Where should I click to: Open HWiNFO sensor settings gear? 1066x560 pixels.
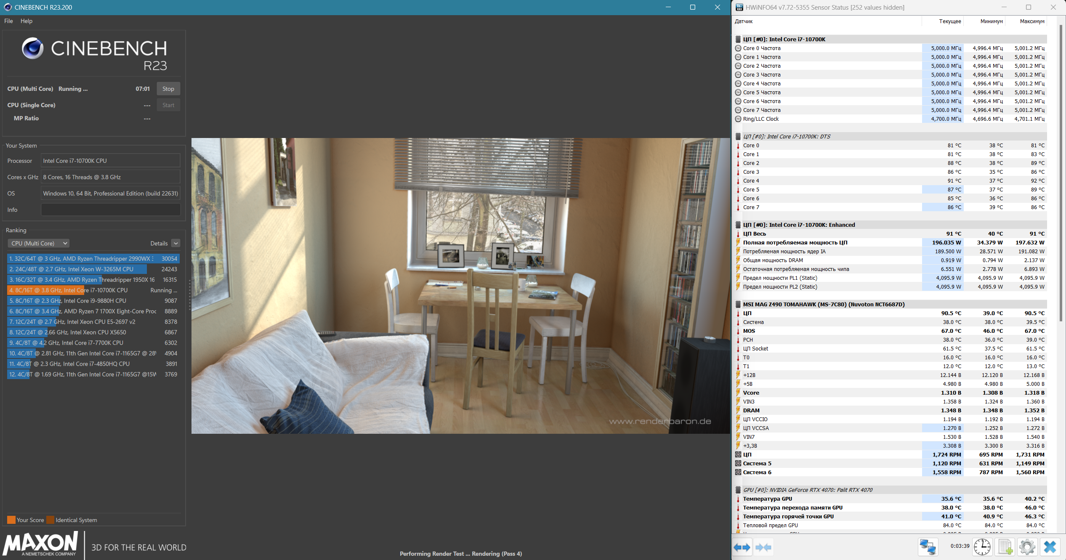[1027, 547]
